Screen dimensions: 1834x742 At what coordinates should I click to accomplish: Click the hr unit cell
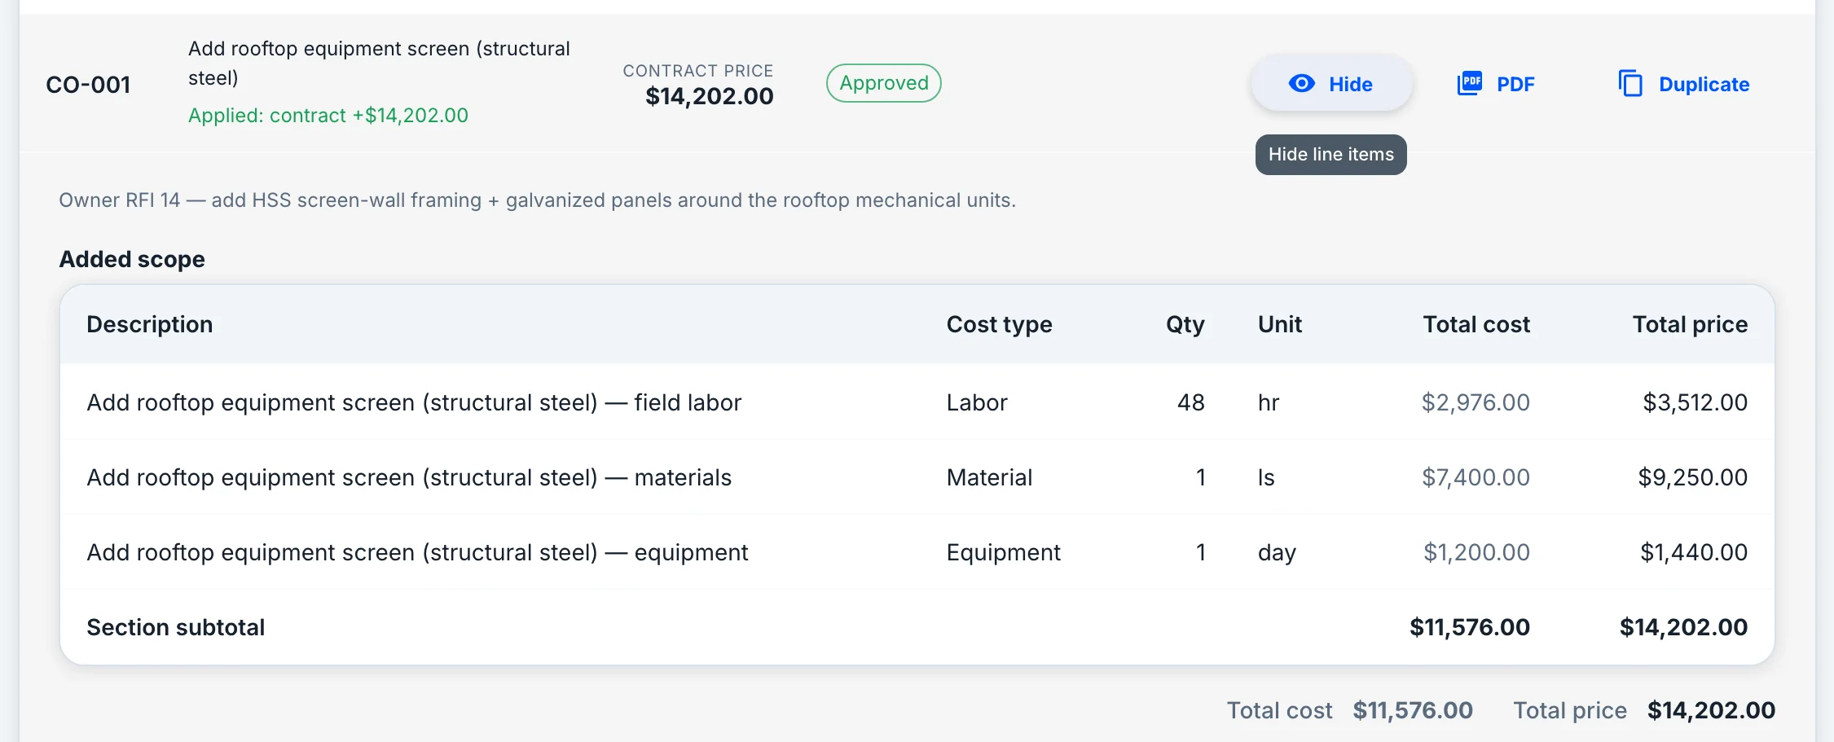tap(1268, 402)
